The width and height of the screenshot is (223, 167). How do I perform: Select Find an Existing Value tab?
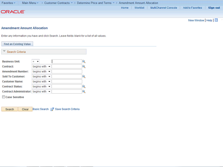point(17,44)
